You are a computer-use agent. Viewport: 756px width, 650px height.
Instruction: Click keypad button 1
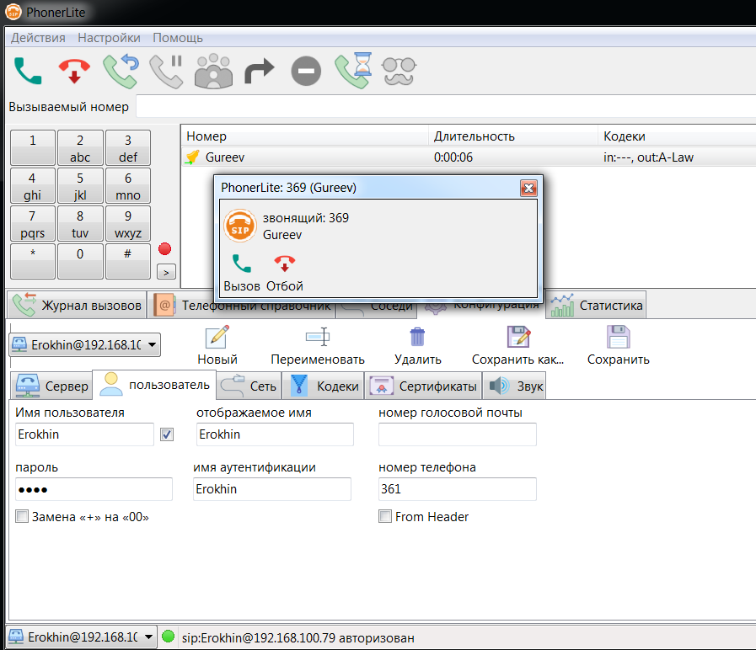(x=33, y=147)
